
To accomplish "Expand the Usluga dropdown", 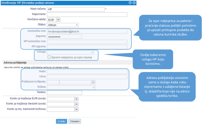I will pos(70,52).
